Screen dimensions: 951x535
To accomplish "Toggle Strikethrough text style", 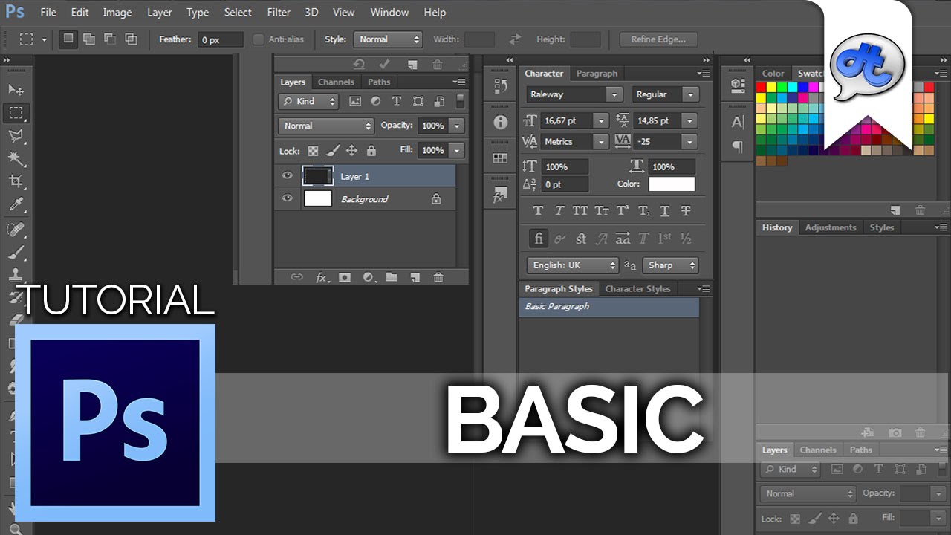I will click(686, 211).
